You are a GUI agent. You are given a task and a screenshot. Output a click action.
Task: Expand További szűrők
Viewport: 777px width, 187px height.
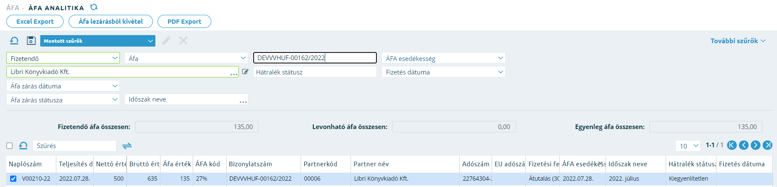(738, 41)
